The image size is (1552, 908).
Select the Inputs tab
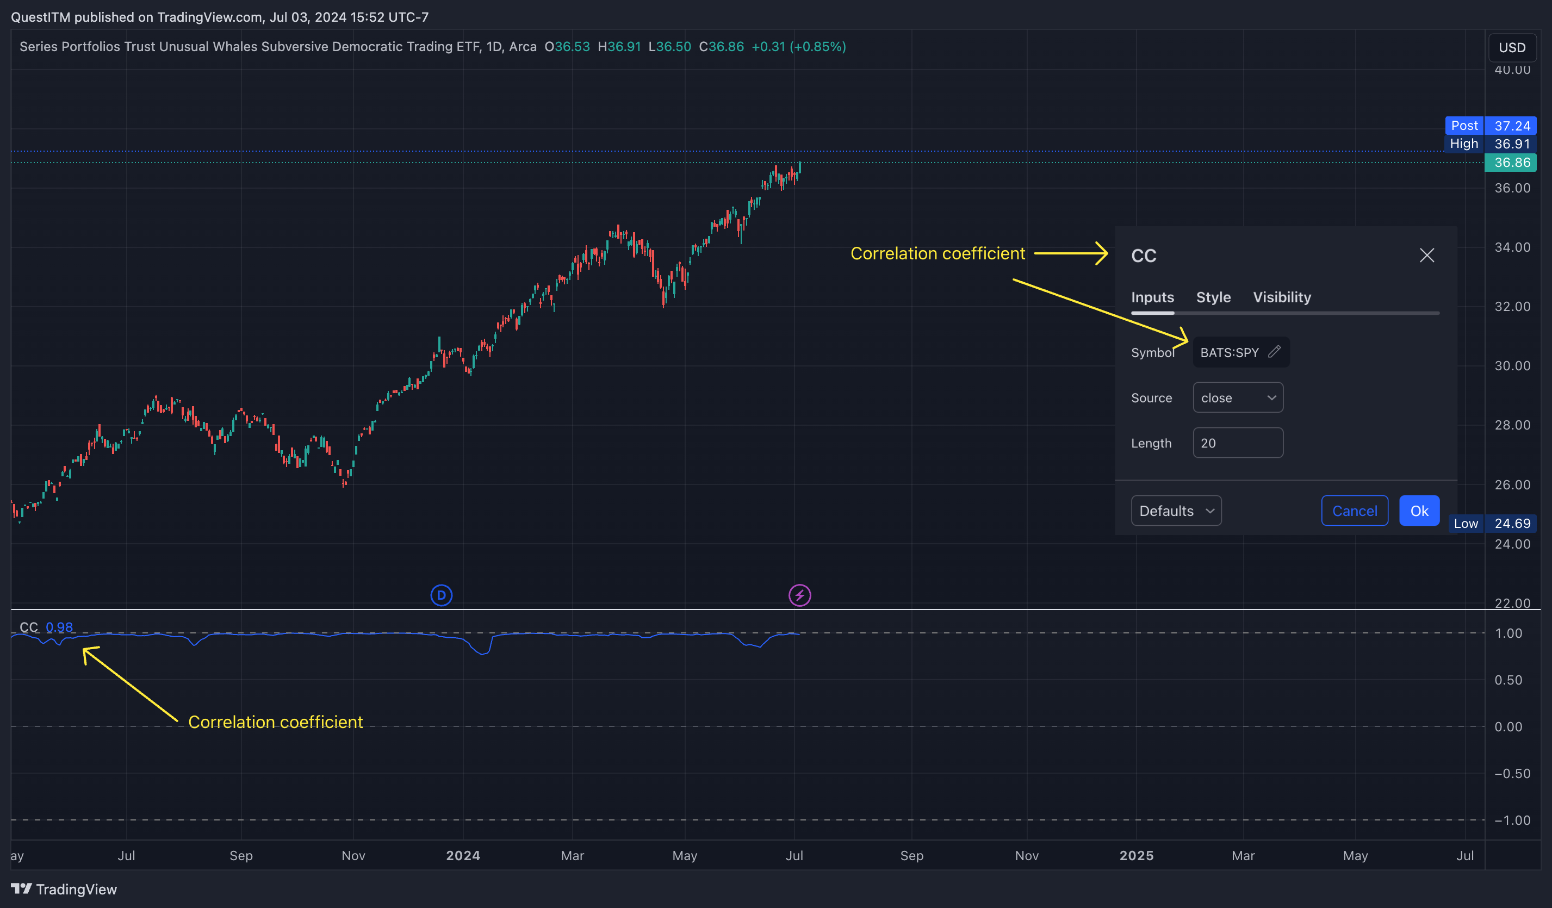[x=1152, y=297]
